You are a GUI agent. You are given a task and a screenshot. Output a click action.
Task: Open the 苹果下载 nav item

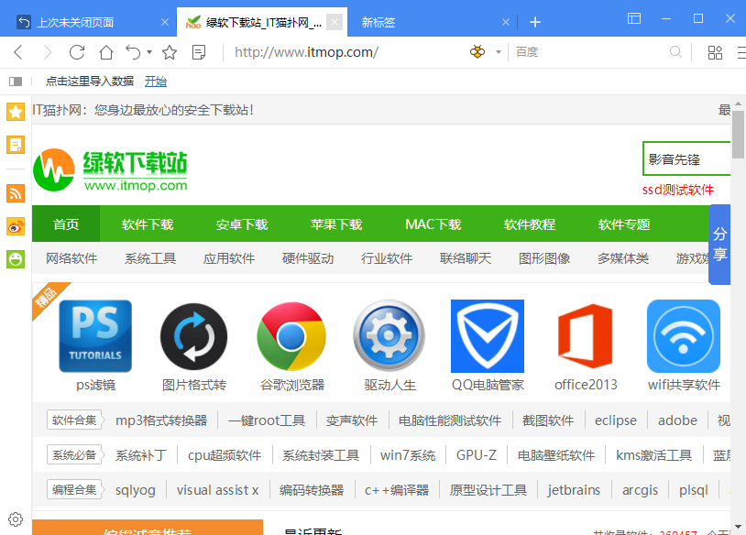point(336,224)
